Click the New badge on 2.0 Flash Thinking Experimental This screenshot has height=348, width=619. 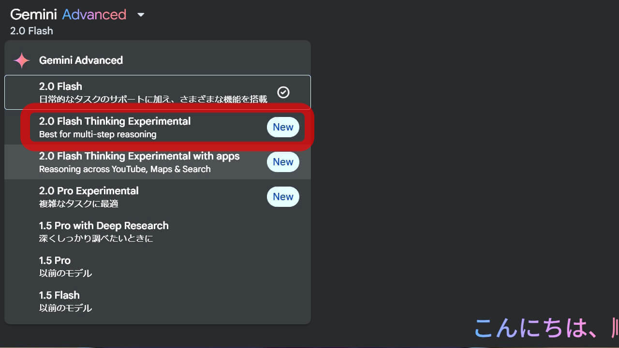283,127
